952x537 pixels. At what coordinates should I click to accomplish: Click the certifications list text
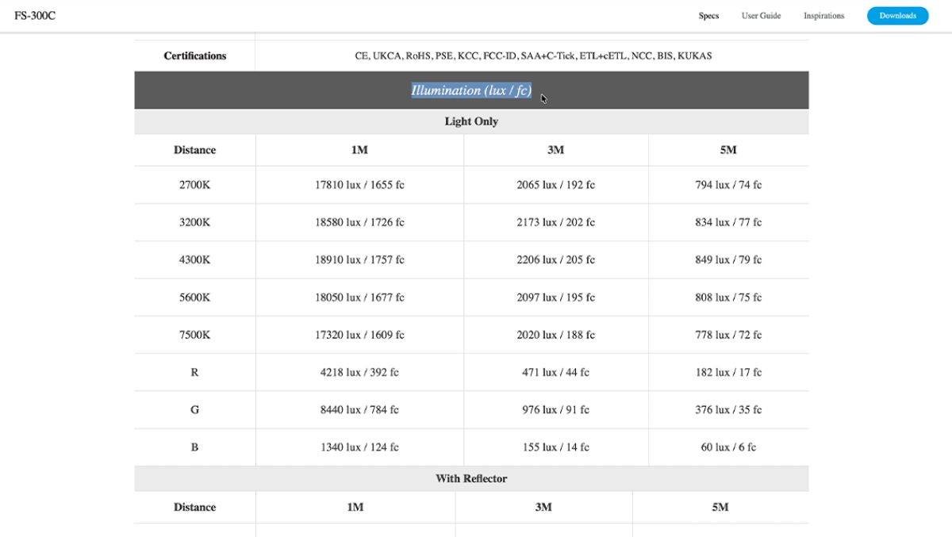(533, 56)
